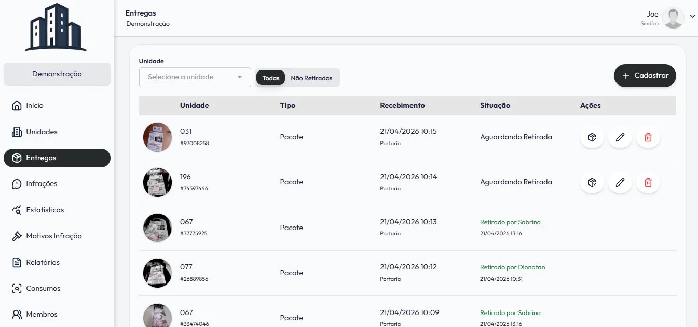Switch filter to Não Retiradas
Image resolution: width=698 pixels, height=327 pixels.
click(311, 78)
